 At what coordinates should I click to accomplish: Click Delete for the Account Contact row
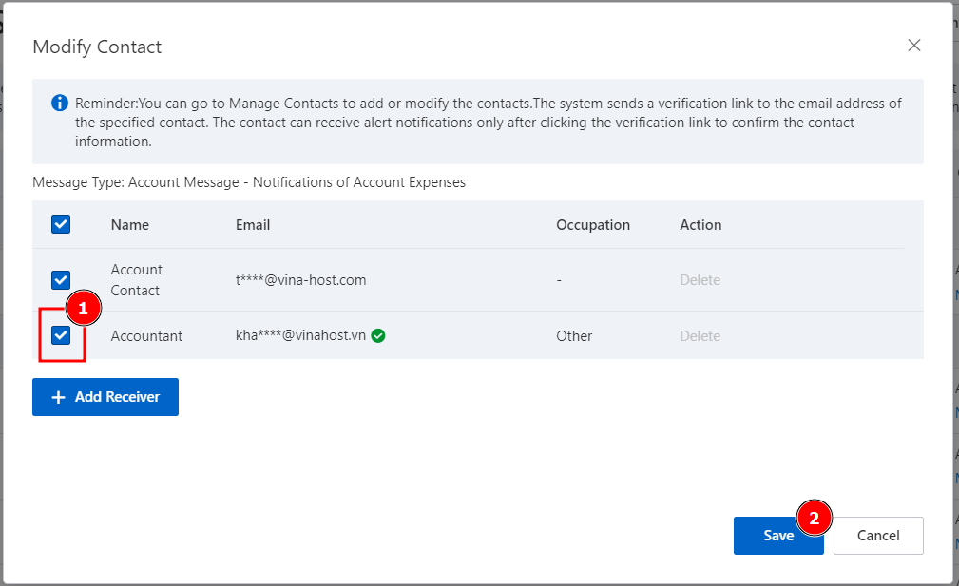(700, 280)
